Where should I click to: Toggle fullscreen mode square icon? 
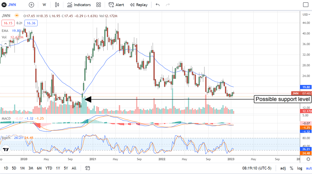tap(306, 5)
